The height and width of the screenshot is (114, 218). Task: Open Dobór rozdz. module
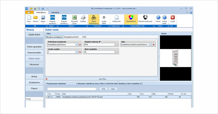pyautogui.click(x=34, y=59)
